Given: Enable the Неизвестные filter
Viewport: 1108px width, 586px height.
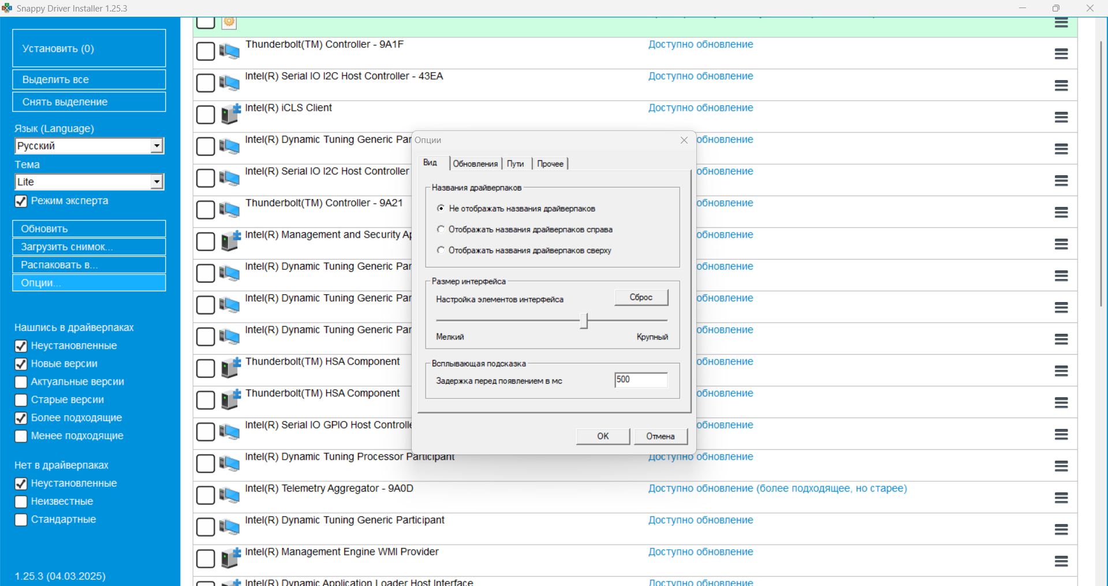Looking at the screenshot, I should click(21, 502).
